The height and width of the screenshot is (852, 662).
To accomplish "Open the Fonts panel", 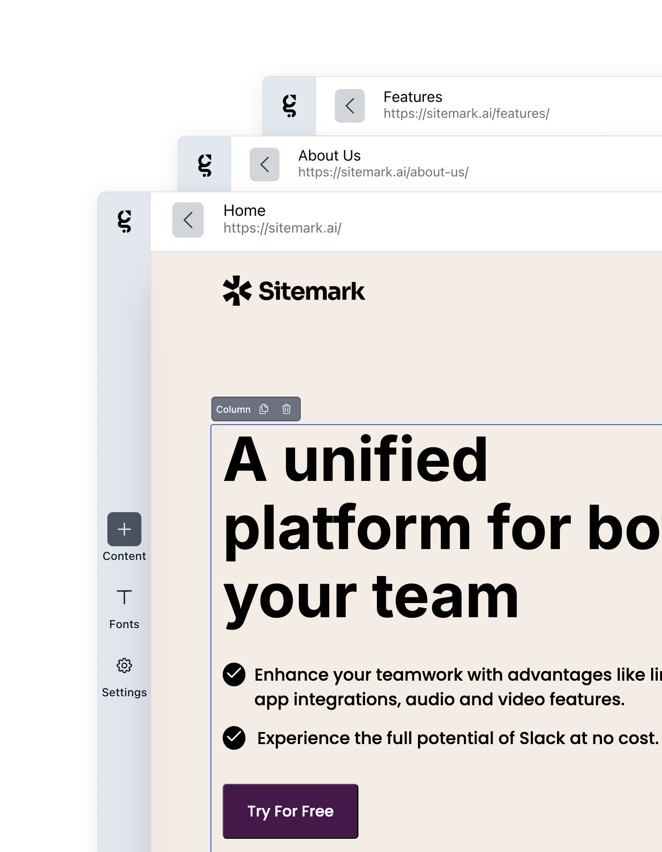I will [x=124, y=597].
